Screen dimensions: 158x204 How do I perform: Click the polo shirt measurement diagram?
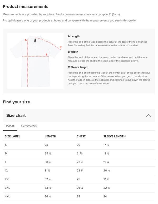(35, 61)
